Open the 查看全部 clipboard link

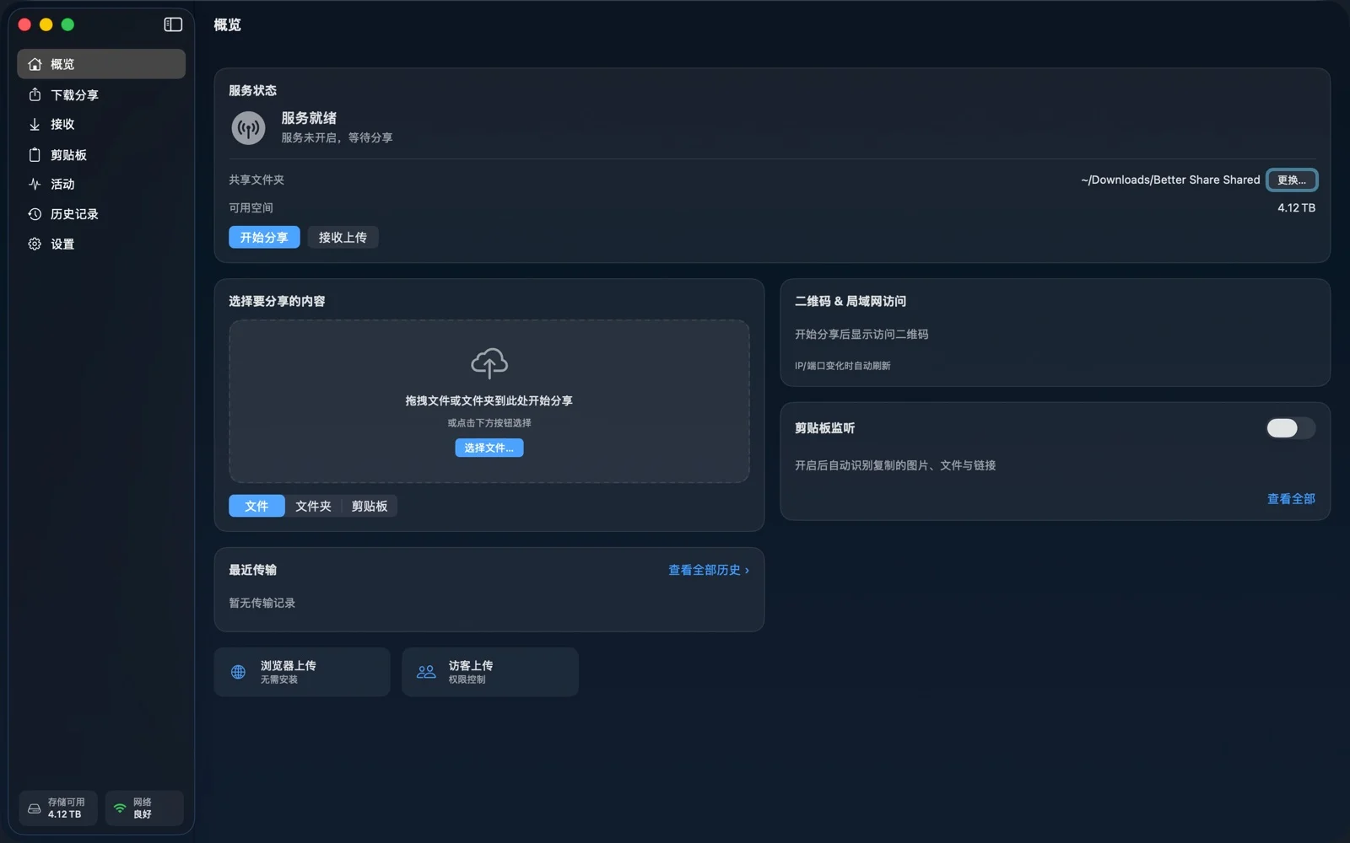1291,499
